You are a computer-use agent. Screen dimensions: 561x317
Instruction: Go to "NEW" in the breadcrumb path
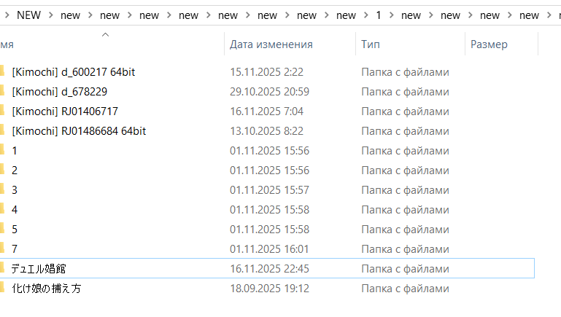tap(29, 15)
